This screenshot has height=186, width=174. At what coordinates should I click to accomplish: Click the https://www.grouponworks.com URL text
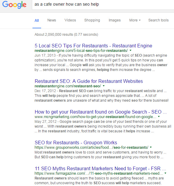tap(91, 148)
